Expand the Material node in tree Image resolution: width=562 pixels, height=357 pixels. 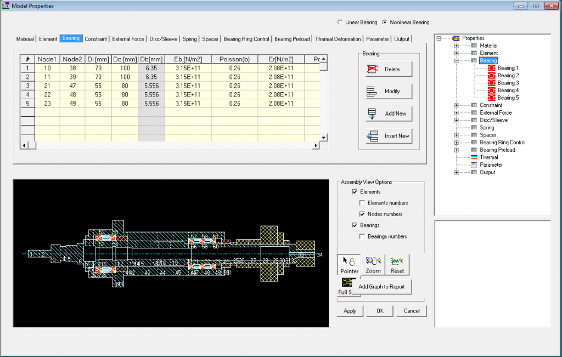pyautogui.click(x=456, y=46)
